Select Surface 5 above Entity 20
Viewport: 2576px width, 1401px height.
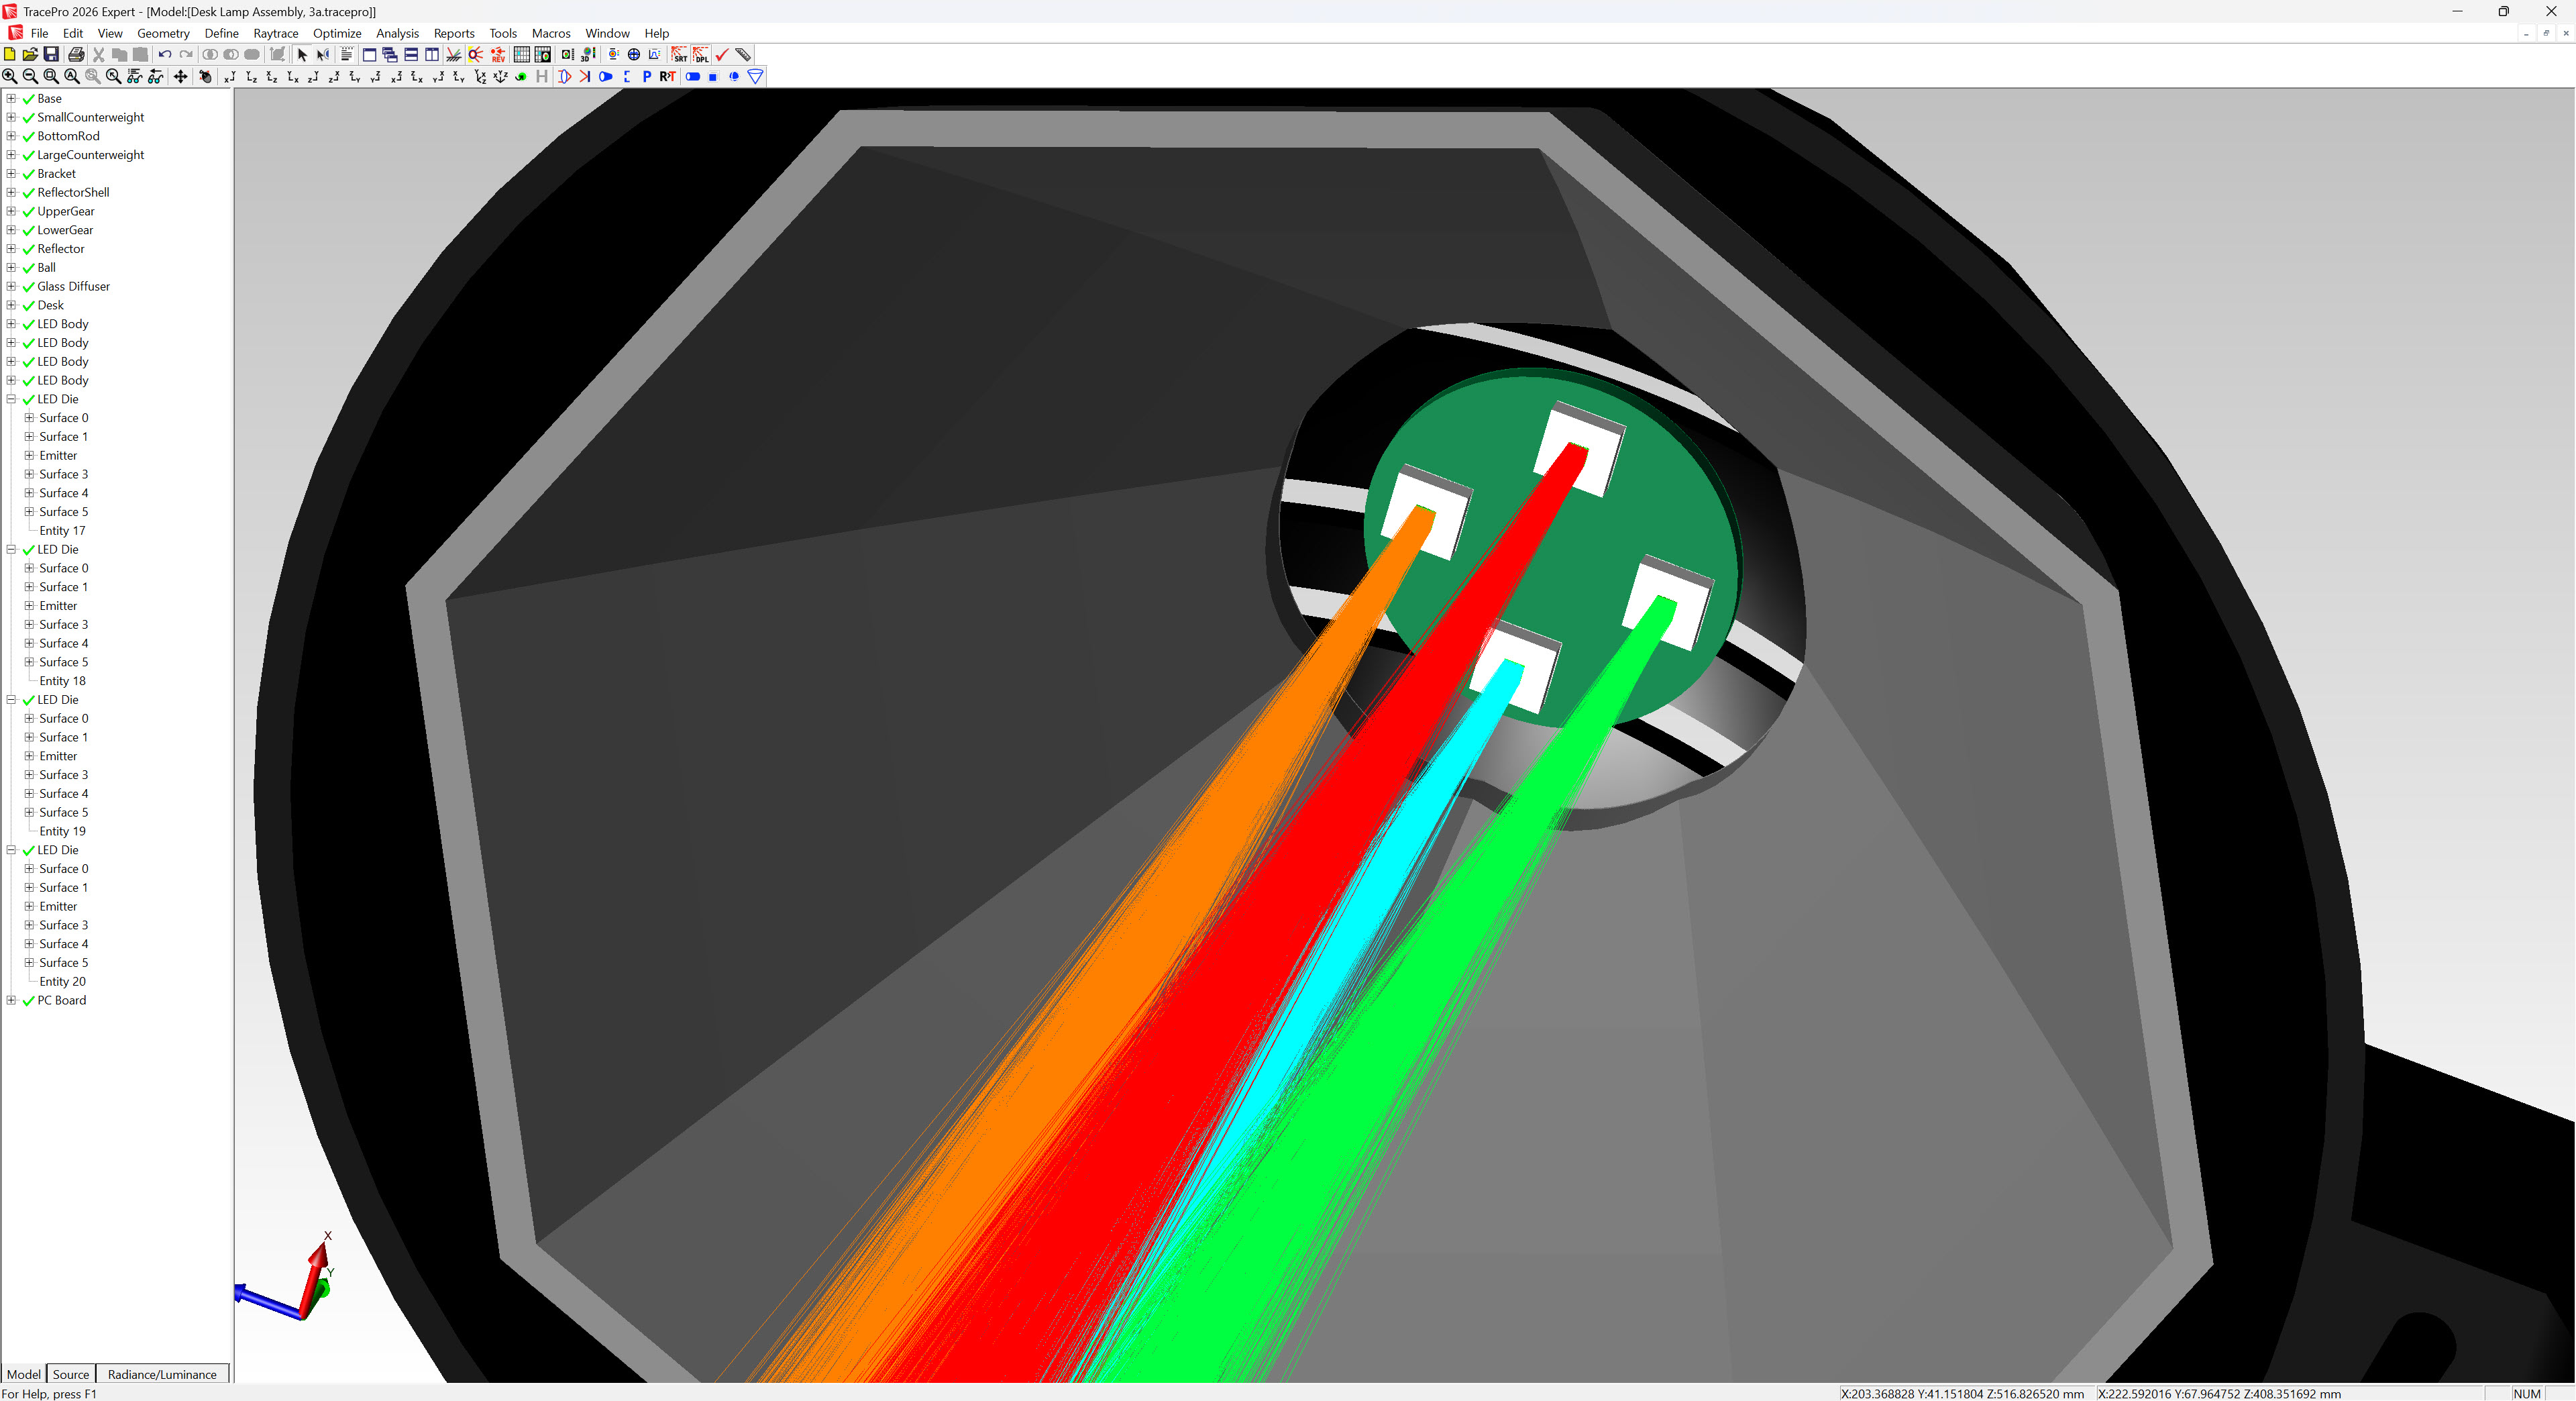pyautogui.click(x=63, y=963)
